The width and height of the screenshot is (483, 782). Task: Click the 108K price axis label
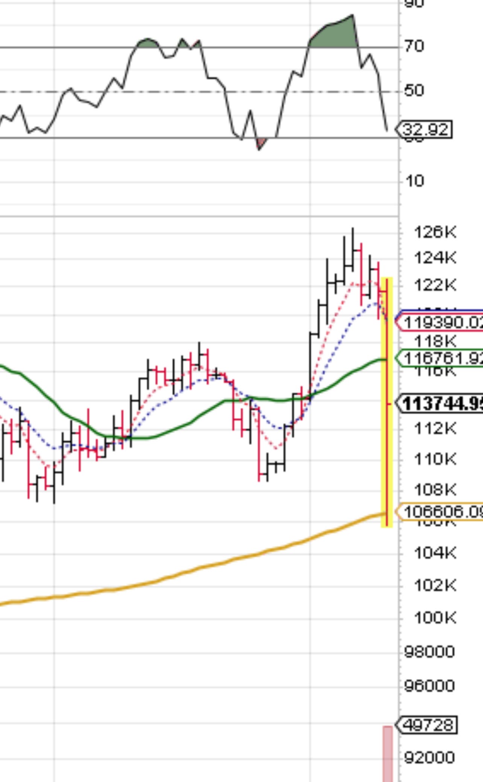click(435, 490)
